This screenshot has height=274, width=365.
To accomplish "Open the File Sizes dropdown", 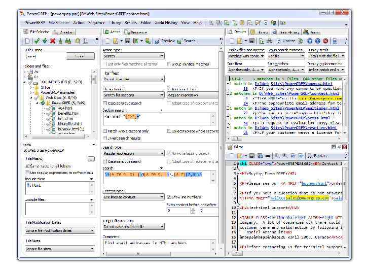I will pyautogui.click(x=60, y=249).
